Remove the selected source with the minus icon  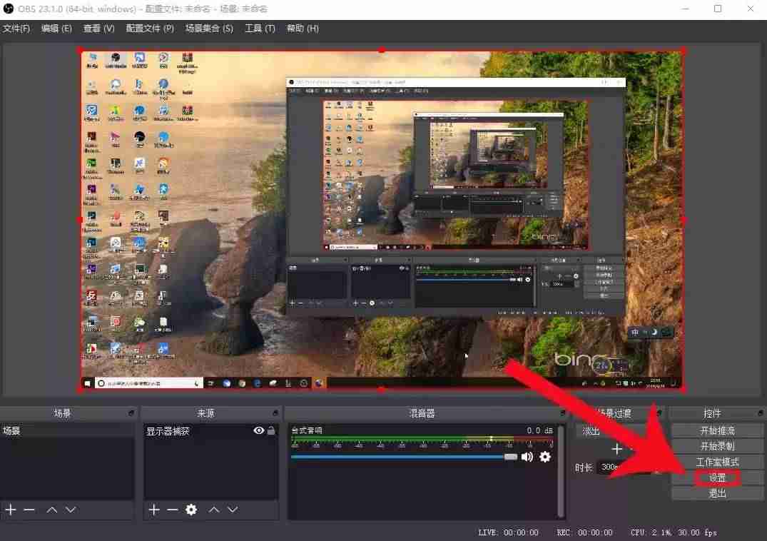click(172, 510)
